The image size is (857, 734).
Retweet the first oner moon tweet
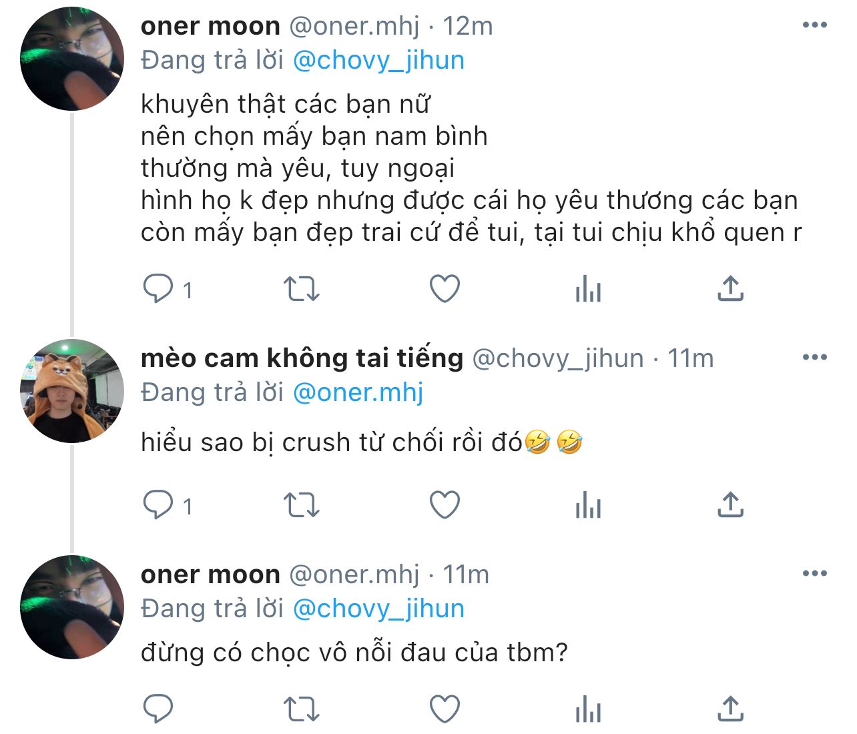302,290
